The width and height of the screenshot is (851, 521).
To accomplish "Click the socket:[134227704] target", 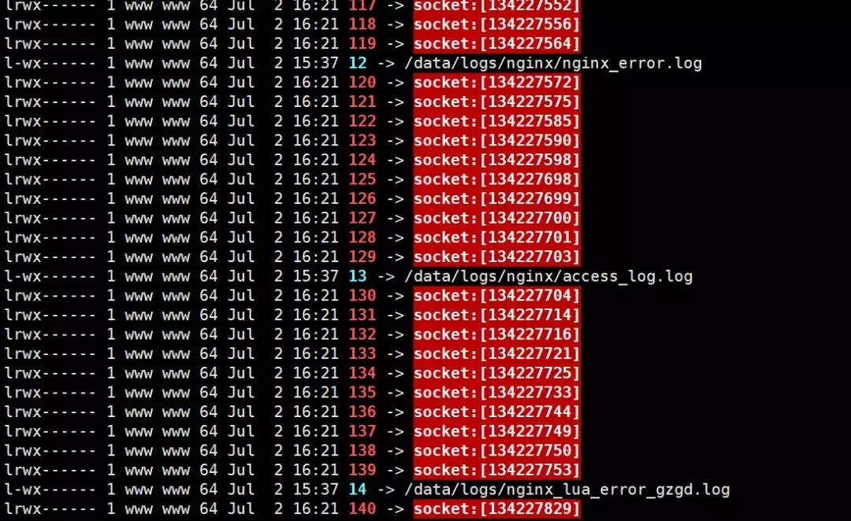I will [x=496, y=295].
